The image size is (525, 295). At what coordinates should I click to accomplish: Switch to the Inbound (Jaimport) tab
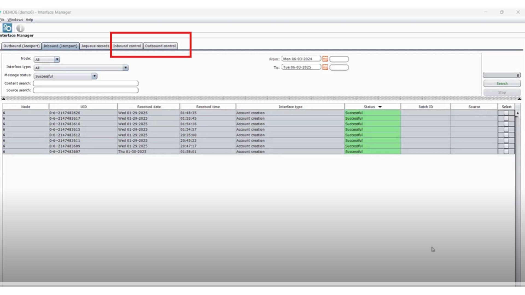coord(60,46)
